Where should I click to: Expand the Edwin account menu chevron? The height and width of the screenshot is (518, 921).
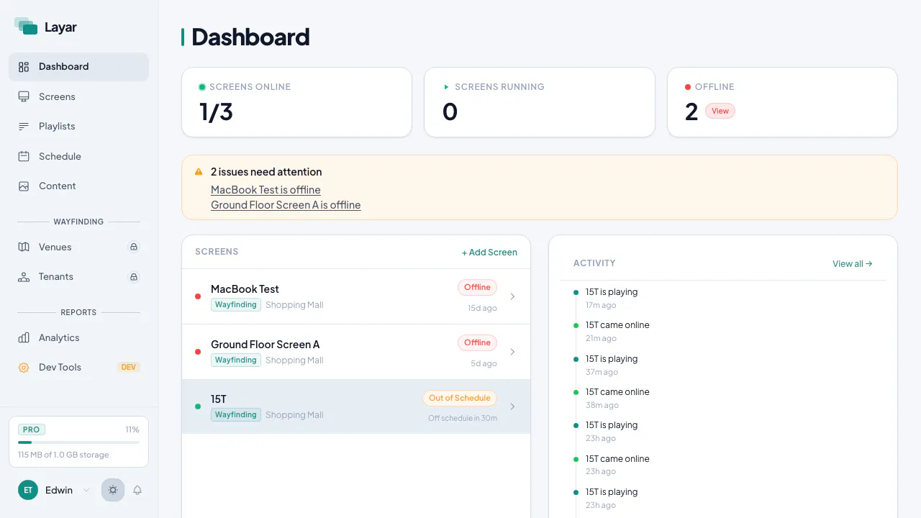[x=86, y=490]
